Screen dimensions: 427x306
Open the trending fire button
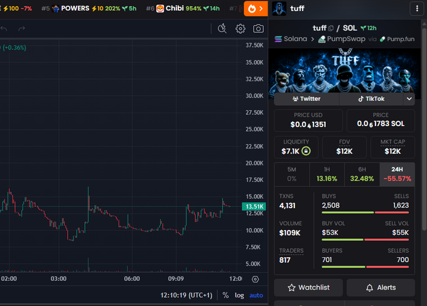256,9
